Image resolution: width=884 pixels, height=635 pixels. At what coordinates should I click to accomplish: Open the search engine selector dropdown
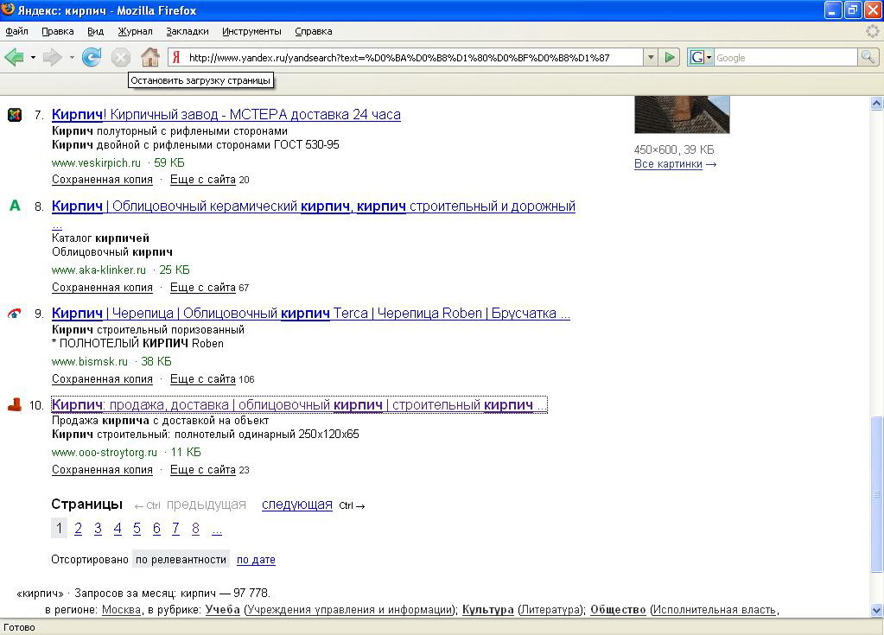709,58
